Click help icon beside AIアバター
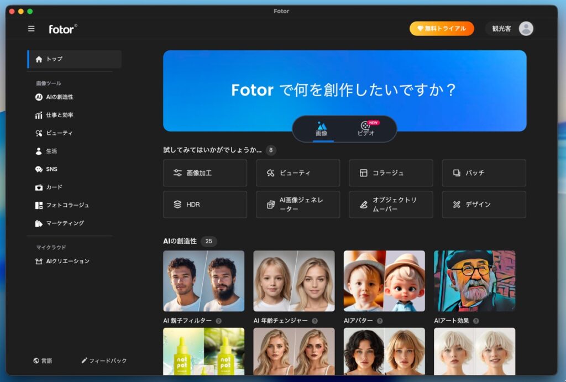This screenshot has height=382, width=566. (380, 321)
